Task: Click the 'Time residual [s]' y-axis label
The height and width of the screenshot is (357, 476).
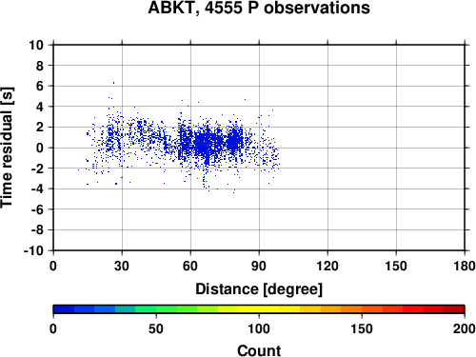Action: tap(7, 148)
